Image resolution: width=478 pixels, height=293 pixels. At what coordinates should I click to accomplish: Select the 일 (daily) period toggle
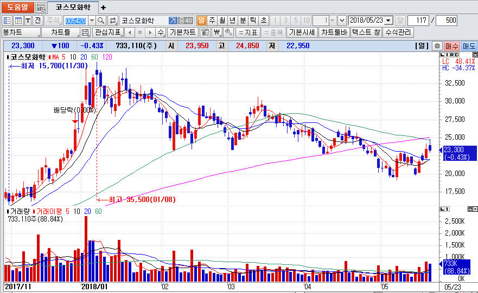coord(201,20)
